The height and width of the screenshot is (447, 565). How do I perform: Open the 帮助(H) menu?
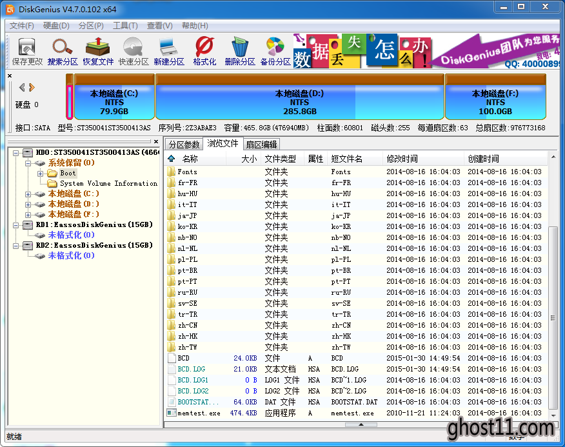[x=195, y=26]
